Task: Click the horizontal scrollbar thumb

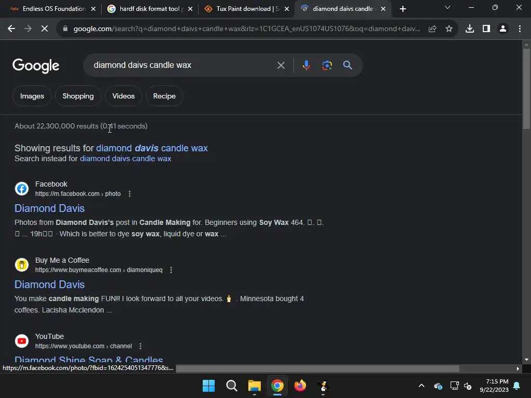Action: (x=318, y=369)
